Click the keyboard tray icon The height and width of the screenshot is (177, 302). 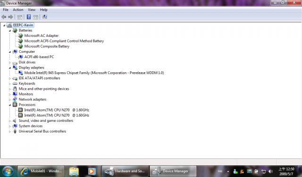[220, 171]
